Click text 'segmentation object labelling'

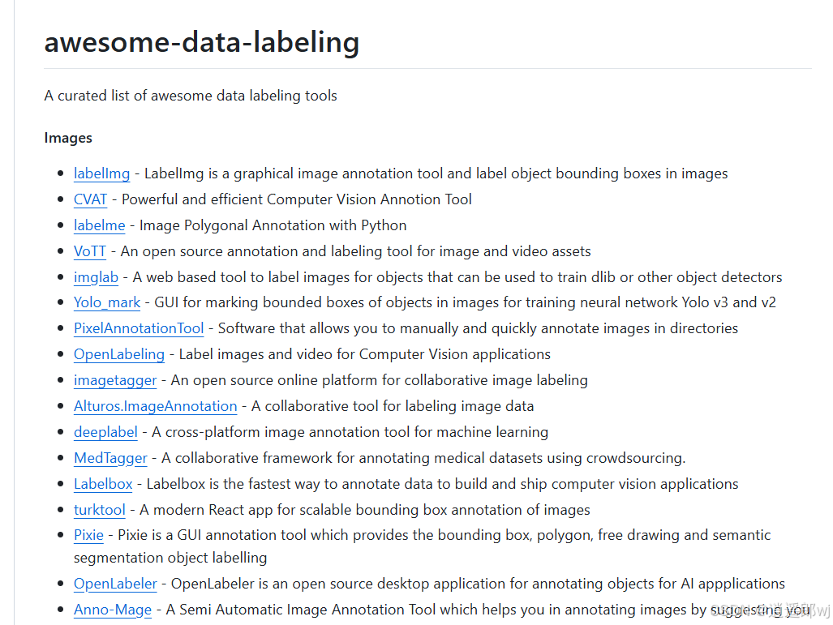(x=170, y=558)
